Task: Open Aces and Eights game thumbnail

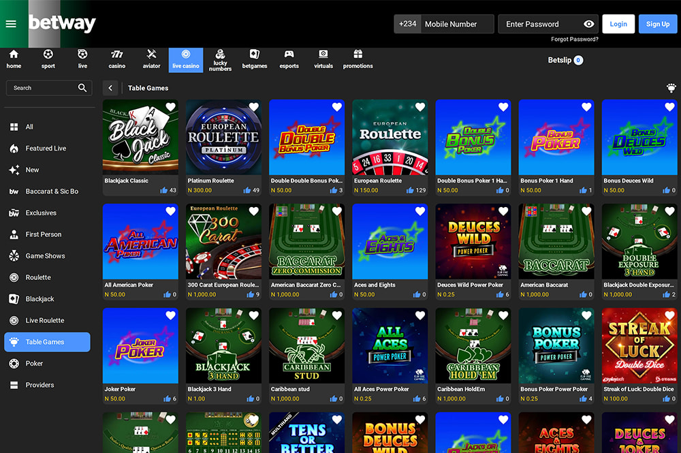Action: (x=390, y=241)
